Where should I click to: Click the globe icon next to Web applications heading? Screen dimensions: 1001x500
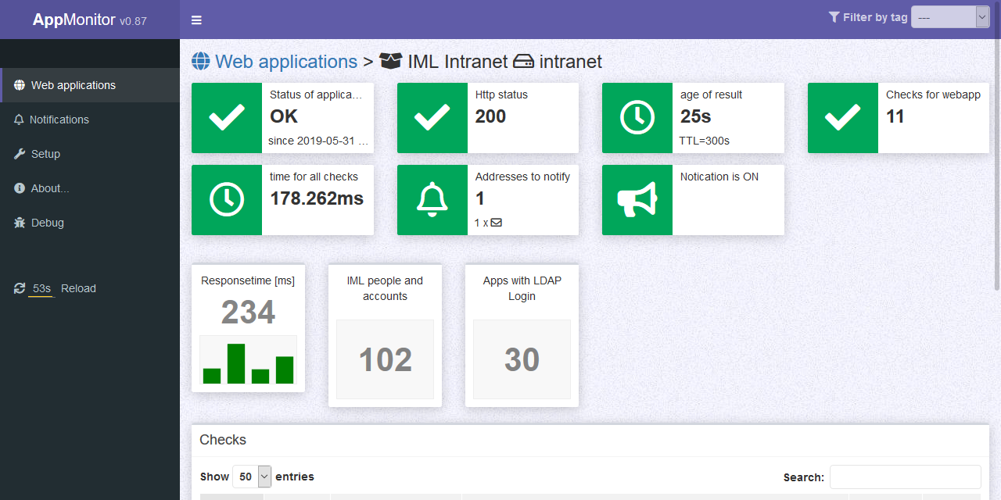click(x=201, y=61)
